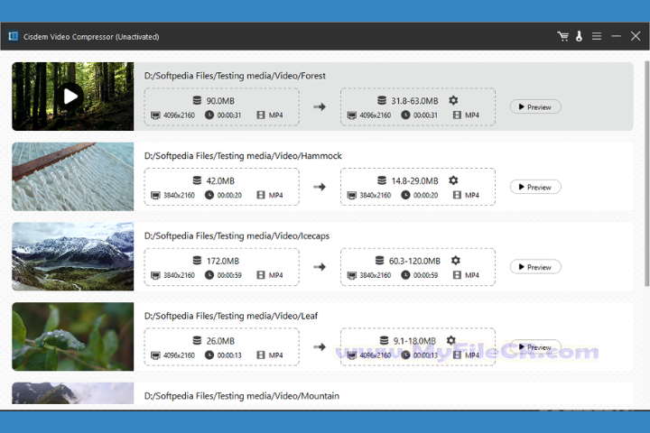Click the 42.0MB source size value
Screen dimensions: 650x433
(220, 180)
